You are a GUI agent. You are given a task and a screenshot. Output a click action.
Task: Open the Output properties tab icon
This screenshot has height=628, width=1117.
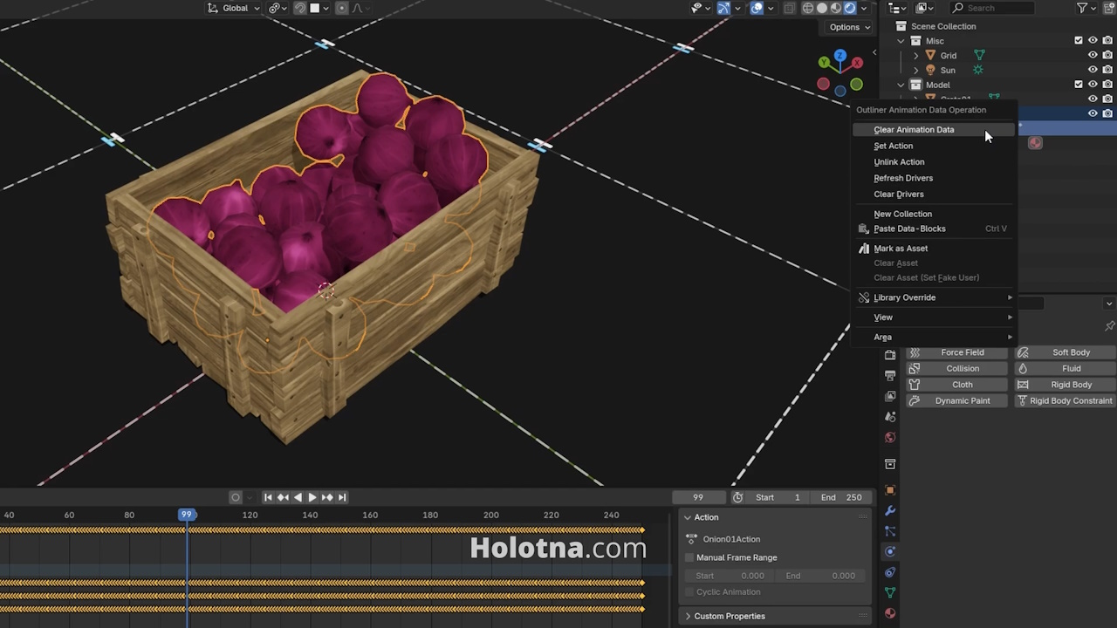pyautogui.click(x=890, y=375)
